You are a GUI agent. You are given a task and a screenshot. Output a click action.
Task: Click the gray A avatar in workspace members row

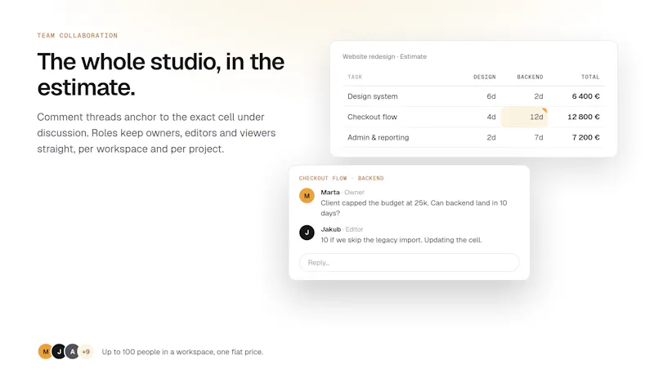pos(72,352)
